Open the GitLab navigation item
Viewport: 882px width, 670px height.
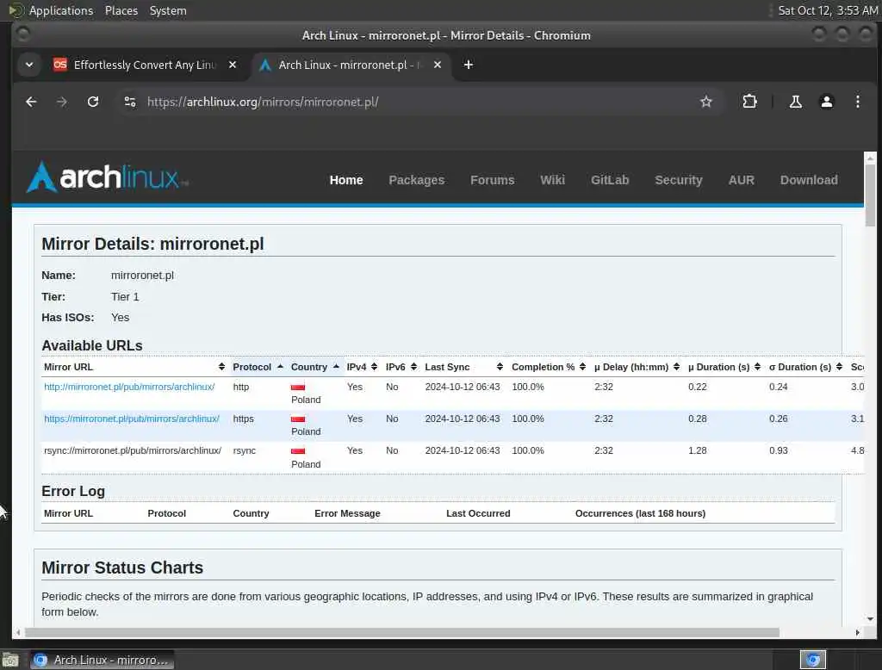(x=610, y=180)
